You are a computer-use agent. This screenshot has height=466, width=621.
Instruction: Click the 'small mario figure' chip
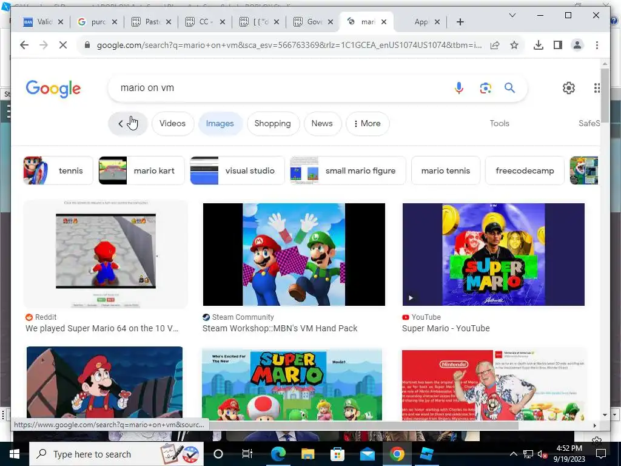[347, 171]
